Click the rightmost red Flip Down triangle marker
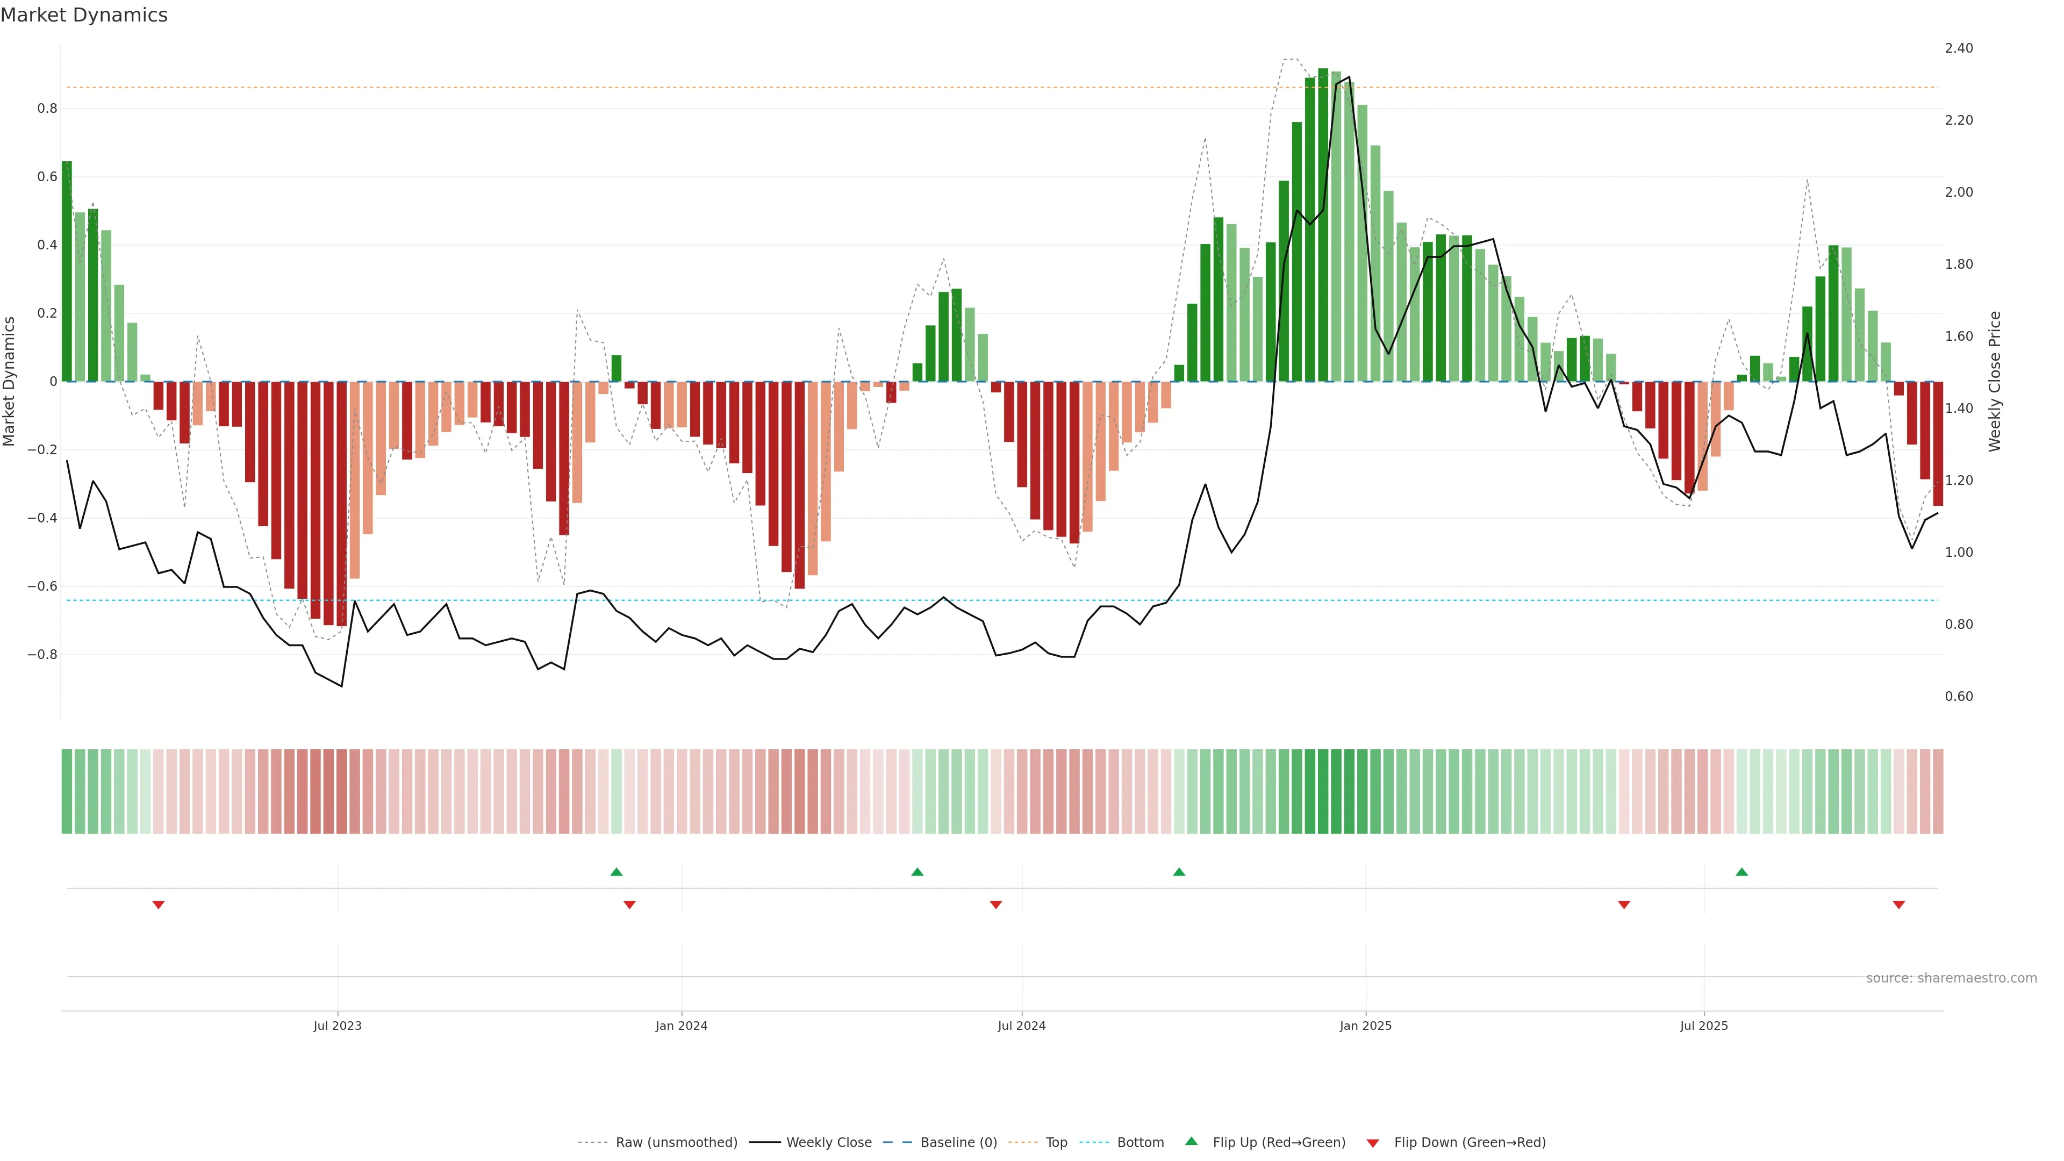This screenshot has width=2064, height=1161. click(x=1899, y=905)
